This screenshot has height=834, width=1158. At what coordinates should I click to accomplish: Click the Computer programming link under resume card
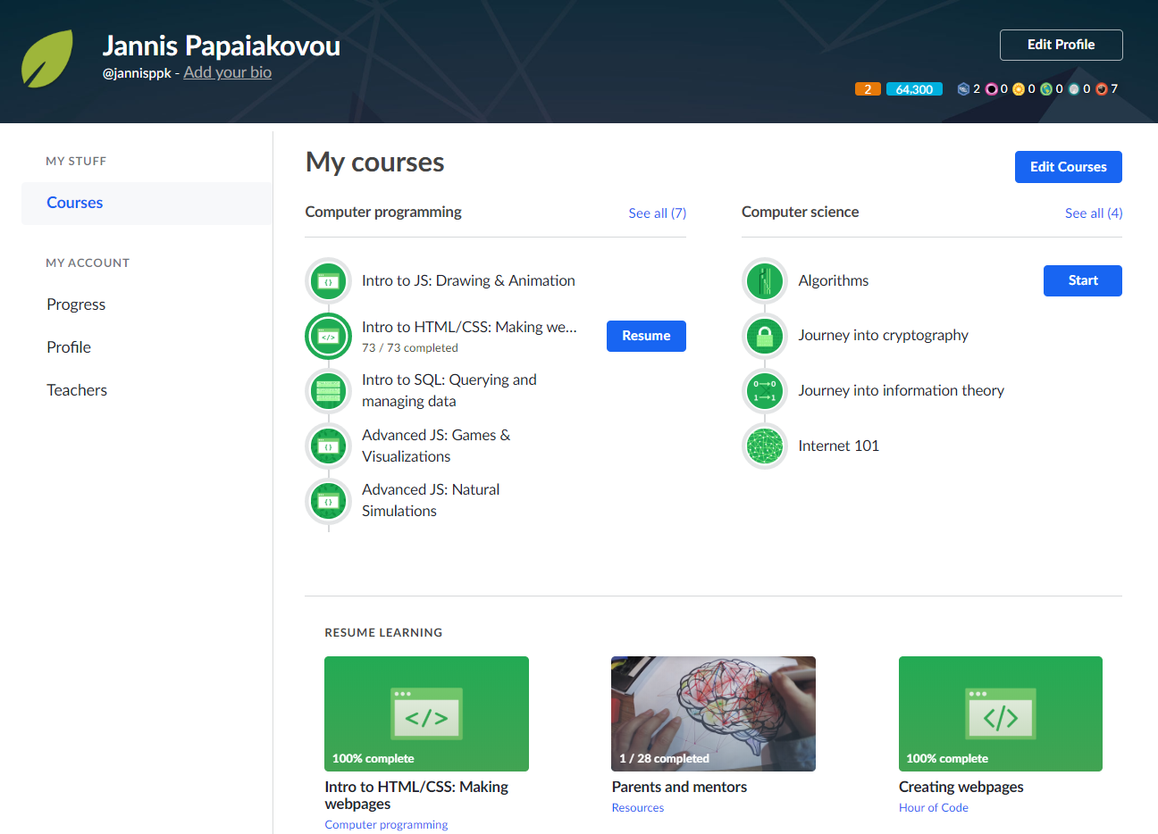pos(386,824)
